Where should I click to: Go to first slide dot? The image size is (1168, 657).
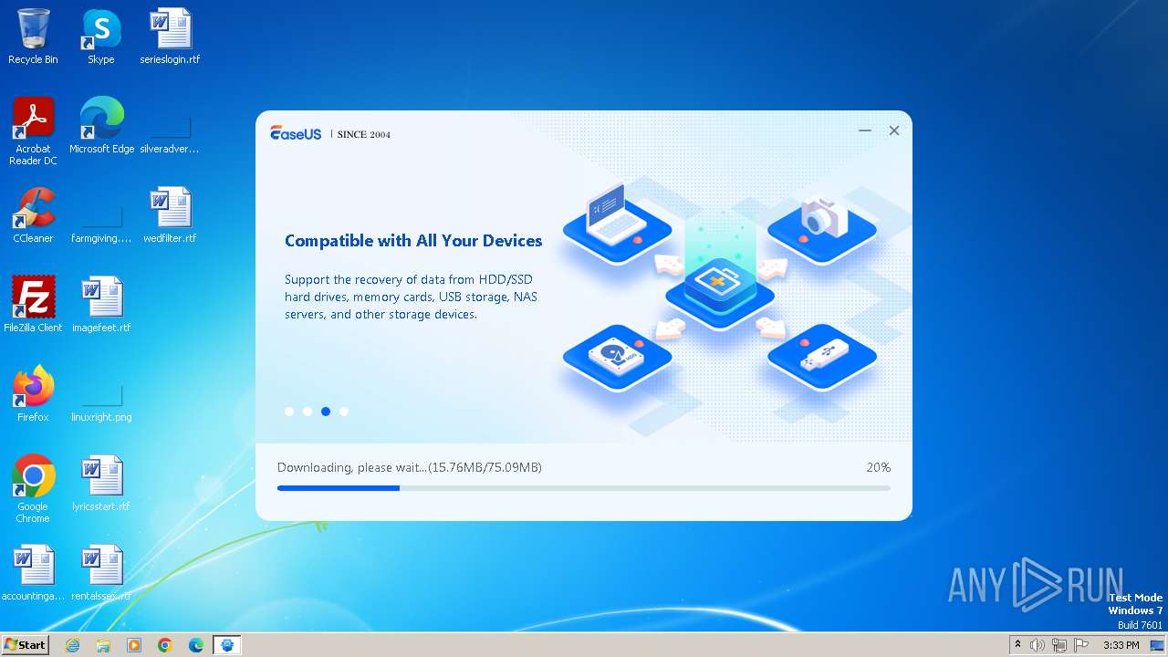[x=289, y=412]
